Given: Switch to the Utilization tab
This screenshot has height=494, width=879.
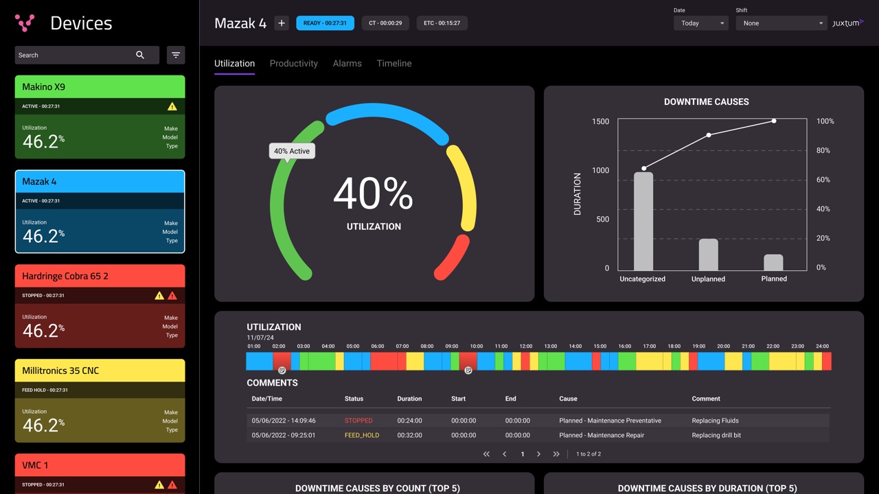Looking at the screenshot, I should (234, 63).
